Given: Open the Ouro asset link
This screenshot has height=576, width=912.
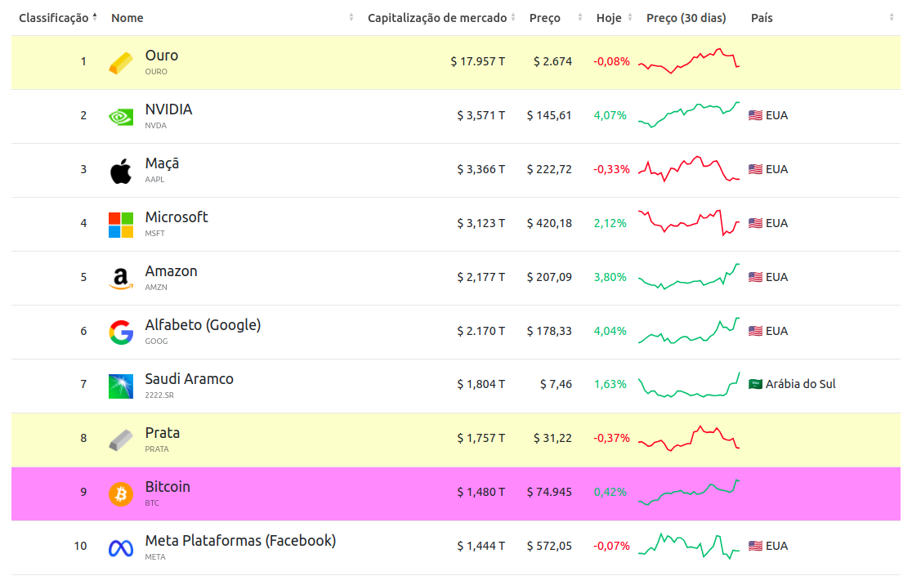Looking at the screenshot, I should [x=162, y=56].
